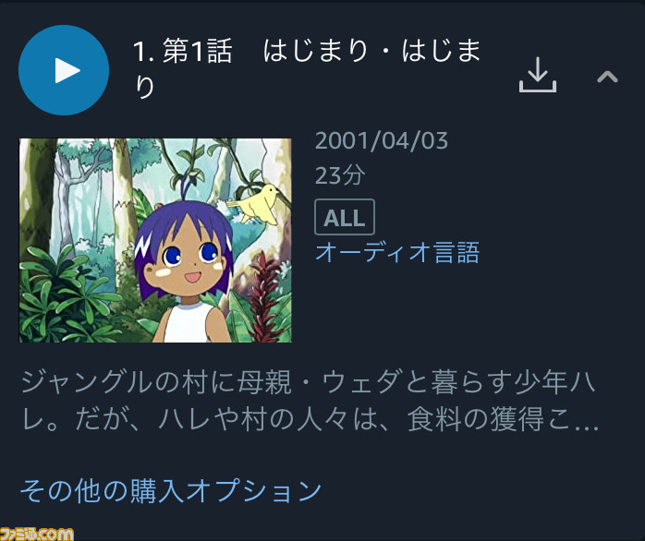Image resolution: width=645 pixels, height=541 pixels.
Task: Click the Famitsu.com watermark logo
Action: coord(37,534)
